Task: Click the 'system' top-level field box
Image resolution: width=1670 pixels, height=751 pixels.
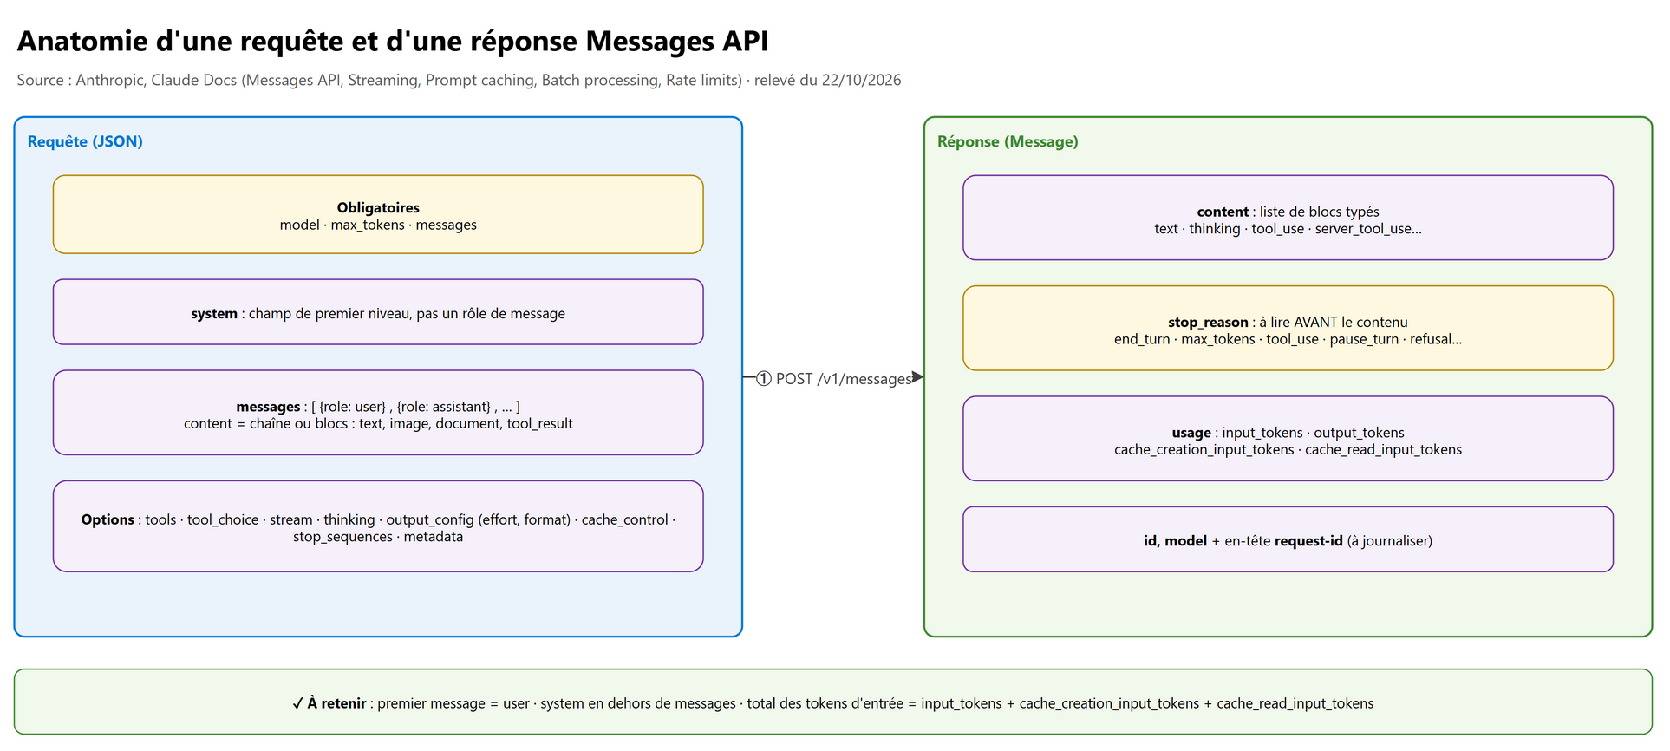Action: coord(378,312)
